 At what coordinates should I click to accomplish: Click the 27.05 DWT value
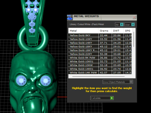[117, 73]
